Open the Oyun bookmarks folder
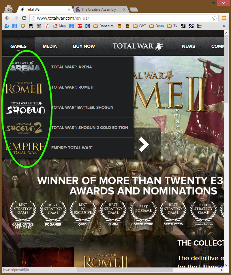Viewport: 231px width, 275px height. click(157, 26)
